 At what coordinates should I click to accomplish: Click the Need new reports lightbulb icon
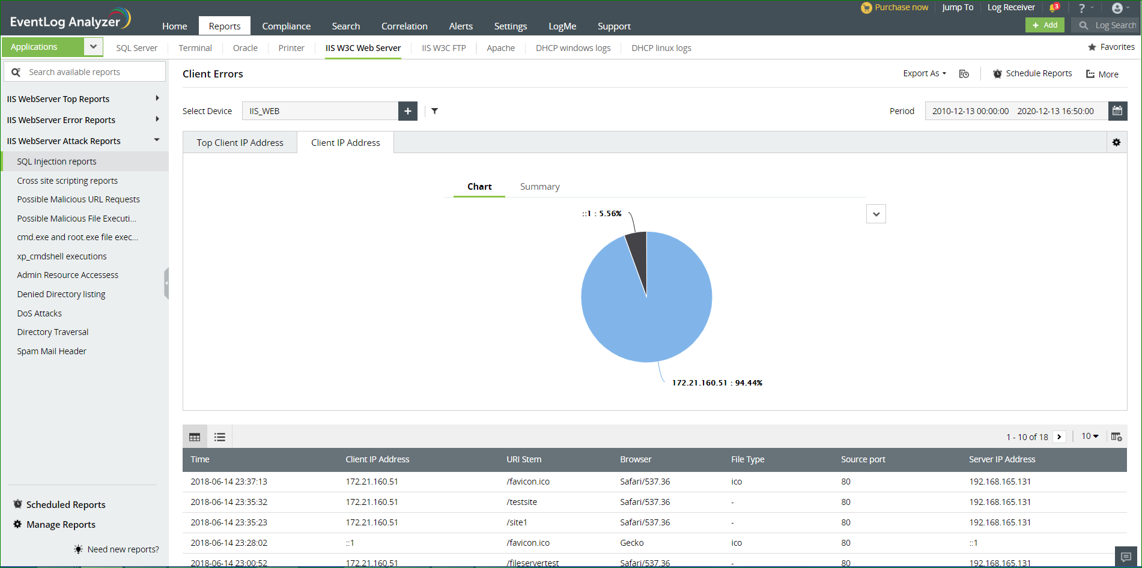[78, 549]
